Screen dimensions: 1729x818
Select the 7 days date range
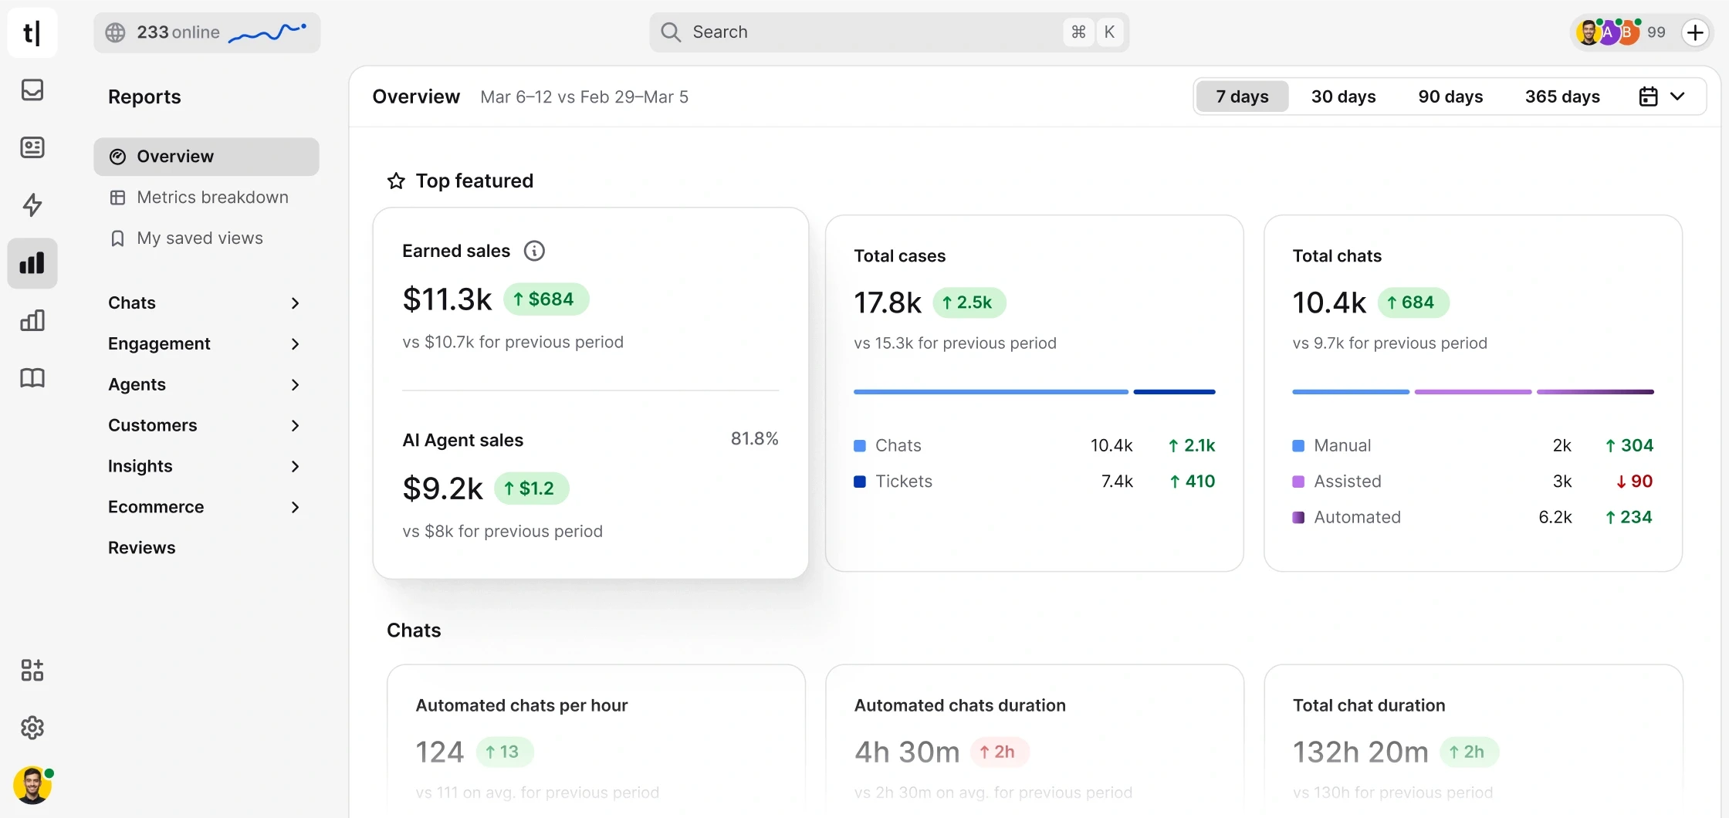tap(1241, 96)
